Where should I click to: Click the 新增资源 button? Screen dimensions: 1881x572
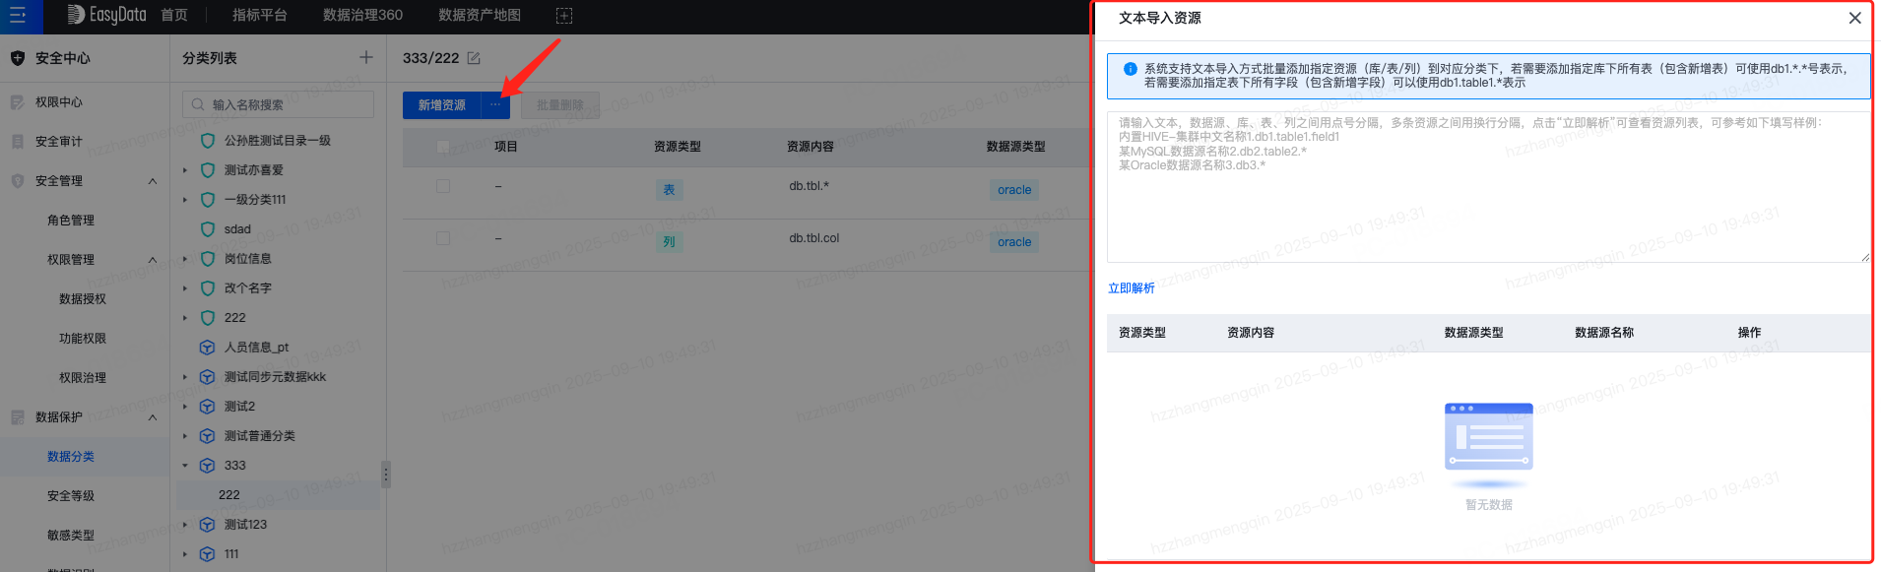[x=441, y=105]
